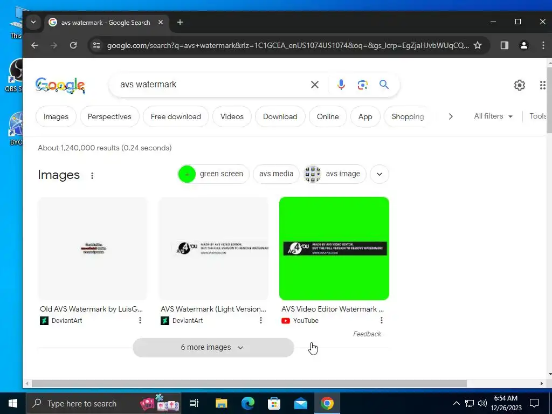Switch to Videos results
This screenshot has width=552, height=414.
click(232, 116)
